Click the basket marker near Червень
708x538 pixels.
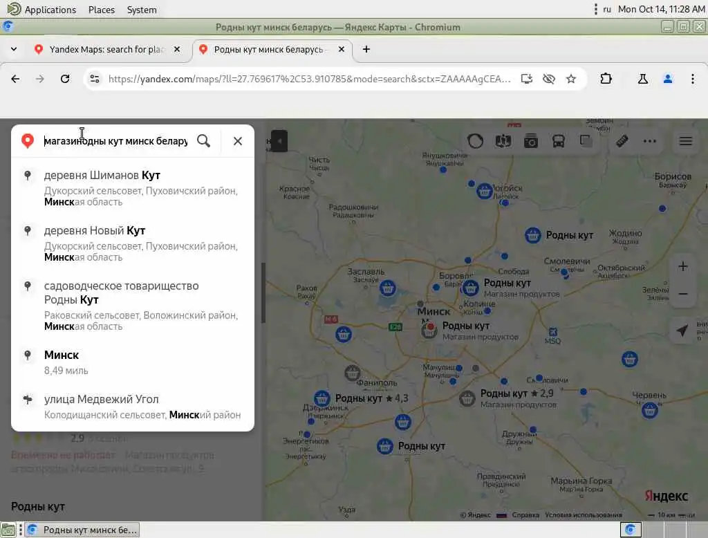point(650,410)
